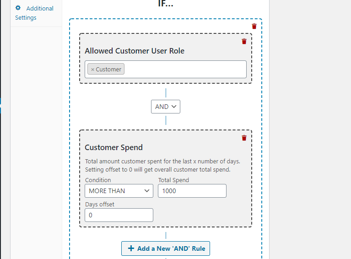Click the plus icon on Add 'AND' Rule
Screen dimensions: 351x259
[131, 248]
